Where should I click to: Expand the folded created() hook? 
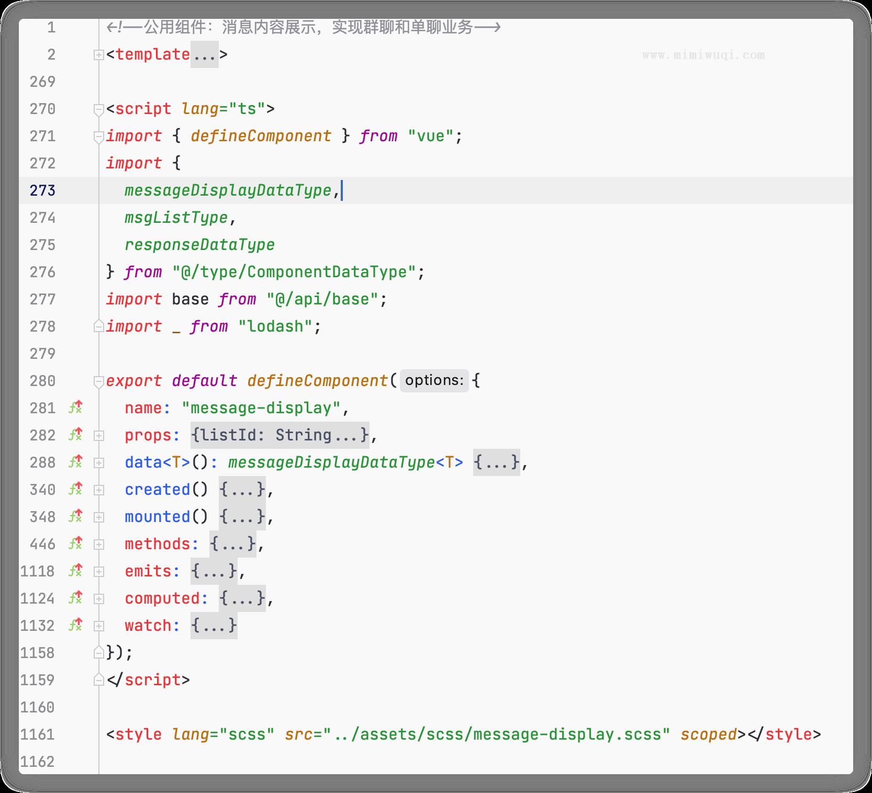tap(98, 490)
